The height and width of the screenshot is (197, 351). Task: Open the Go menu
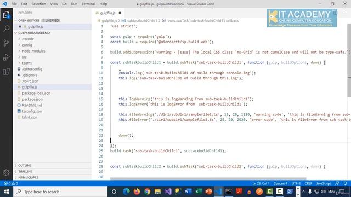pyautogui.click(x=65, y=4)
